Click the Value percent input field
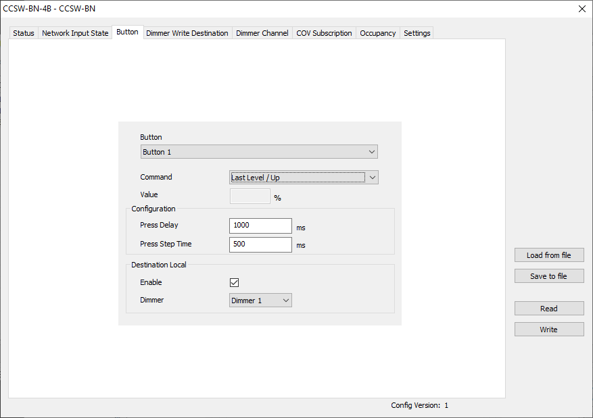The image size is (593, 418). tap(250, 196)
